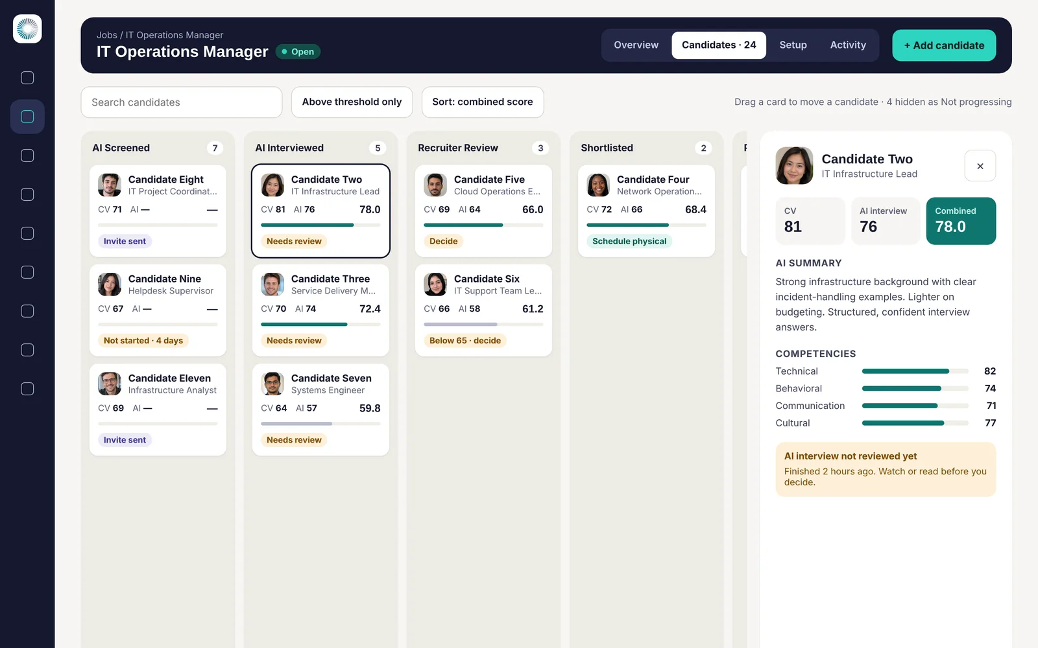The width and height of the screenshot is (1038, 648).
Task: Switch to the Overview tab
Action: (636, 45)
